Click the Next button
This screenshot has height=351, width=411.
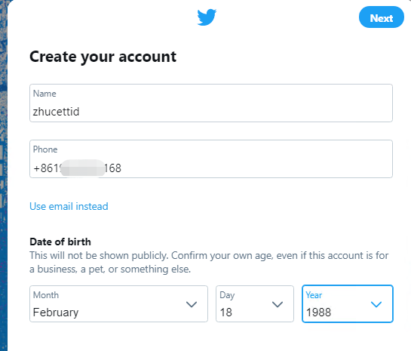tap(381, 17)
